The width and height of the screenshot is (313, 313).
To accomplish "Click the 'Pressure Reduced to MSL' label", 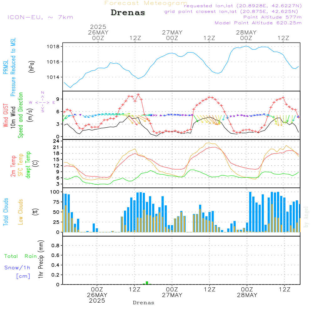I will 13,67.
